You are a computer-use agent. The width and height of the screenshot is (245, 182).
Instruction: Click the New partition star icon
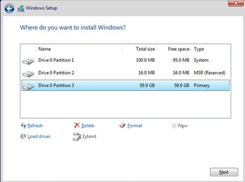tap(174, 126)
